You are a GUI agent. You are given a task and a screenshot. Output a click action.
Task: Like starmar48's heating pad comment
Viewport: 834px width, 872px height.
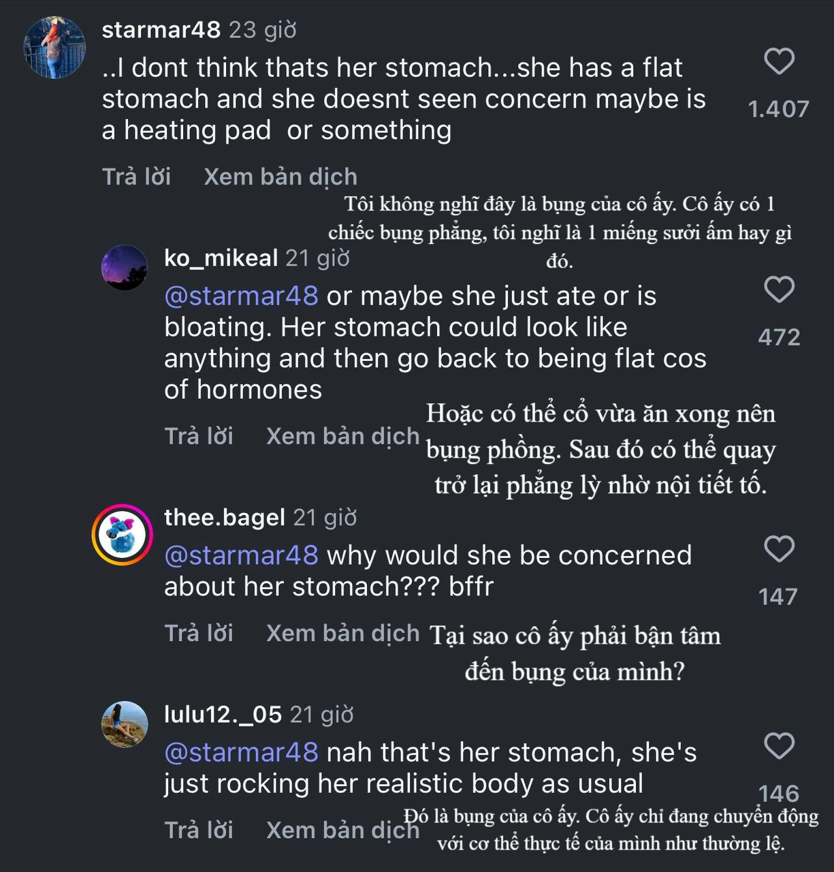pos(779,62)
